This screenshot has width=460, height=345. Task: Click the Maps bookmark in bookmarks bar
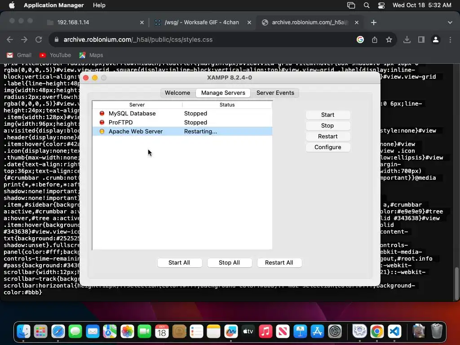click(91, 55)
